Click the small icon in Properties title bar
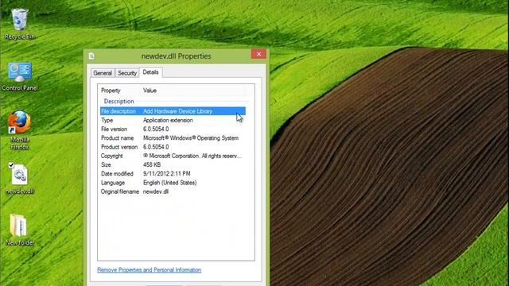Viewport: 509px width, 286px height. [91, 56]
